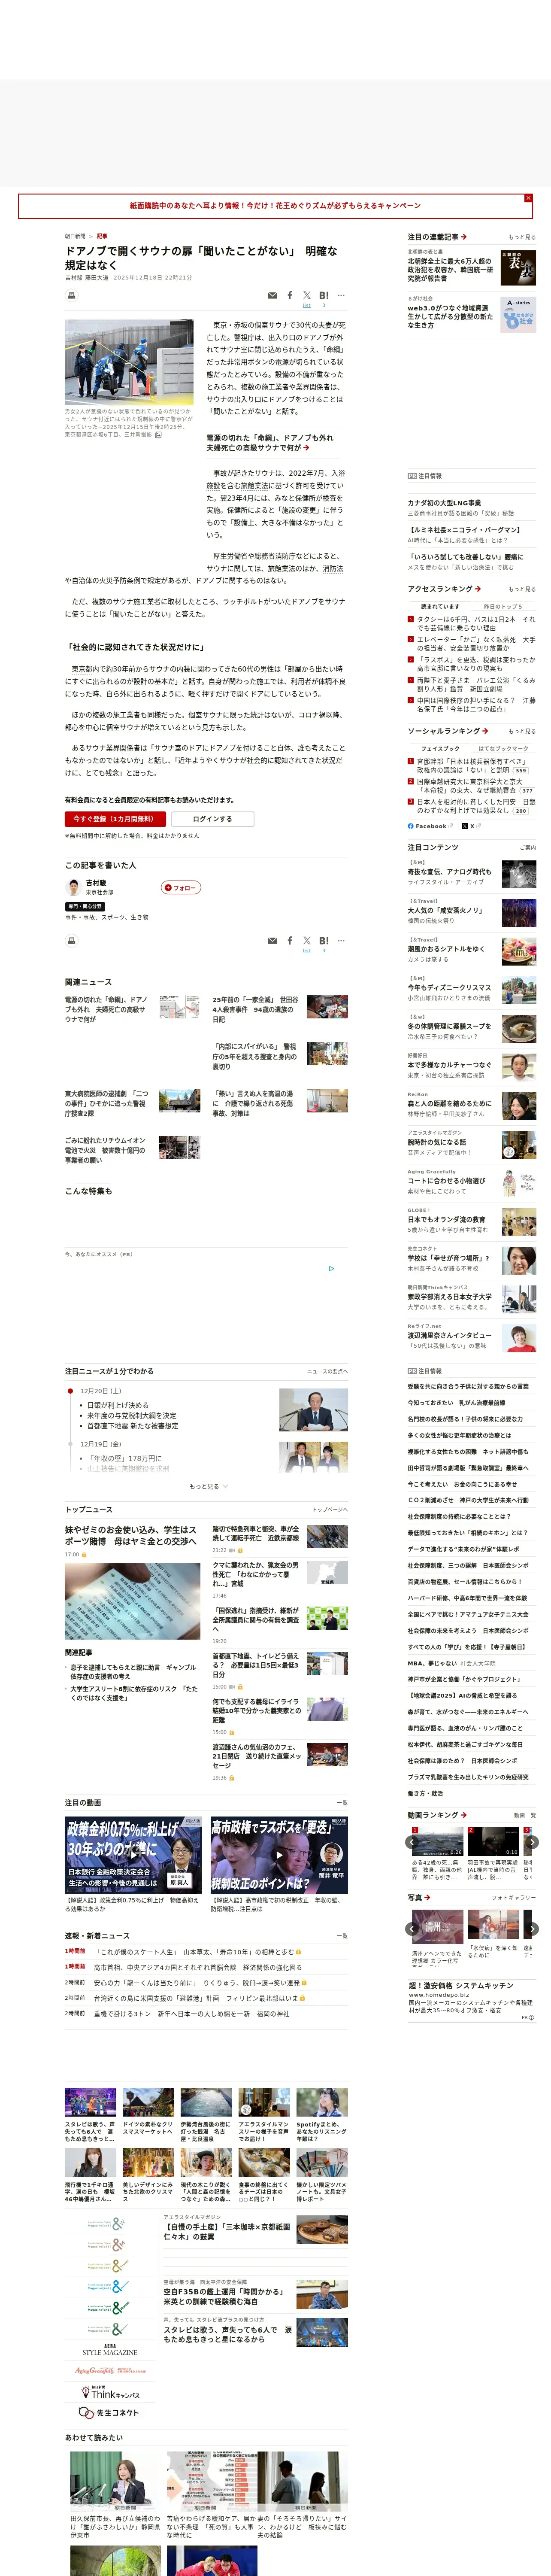Share on Facebook using the top icon

pos(290,296)
